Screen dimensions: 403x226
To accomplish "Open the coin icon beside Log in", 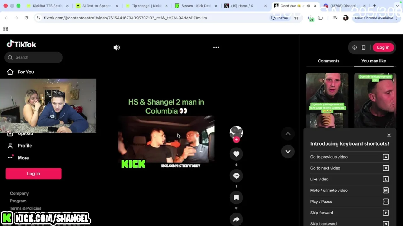I will pyautogui.click(x=355, y=47).
